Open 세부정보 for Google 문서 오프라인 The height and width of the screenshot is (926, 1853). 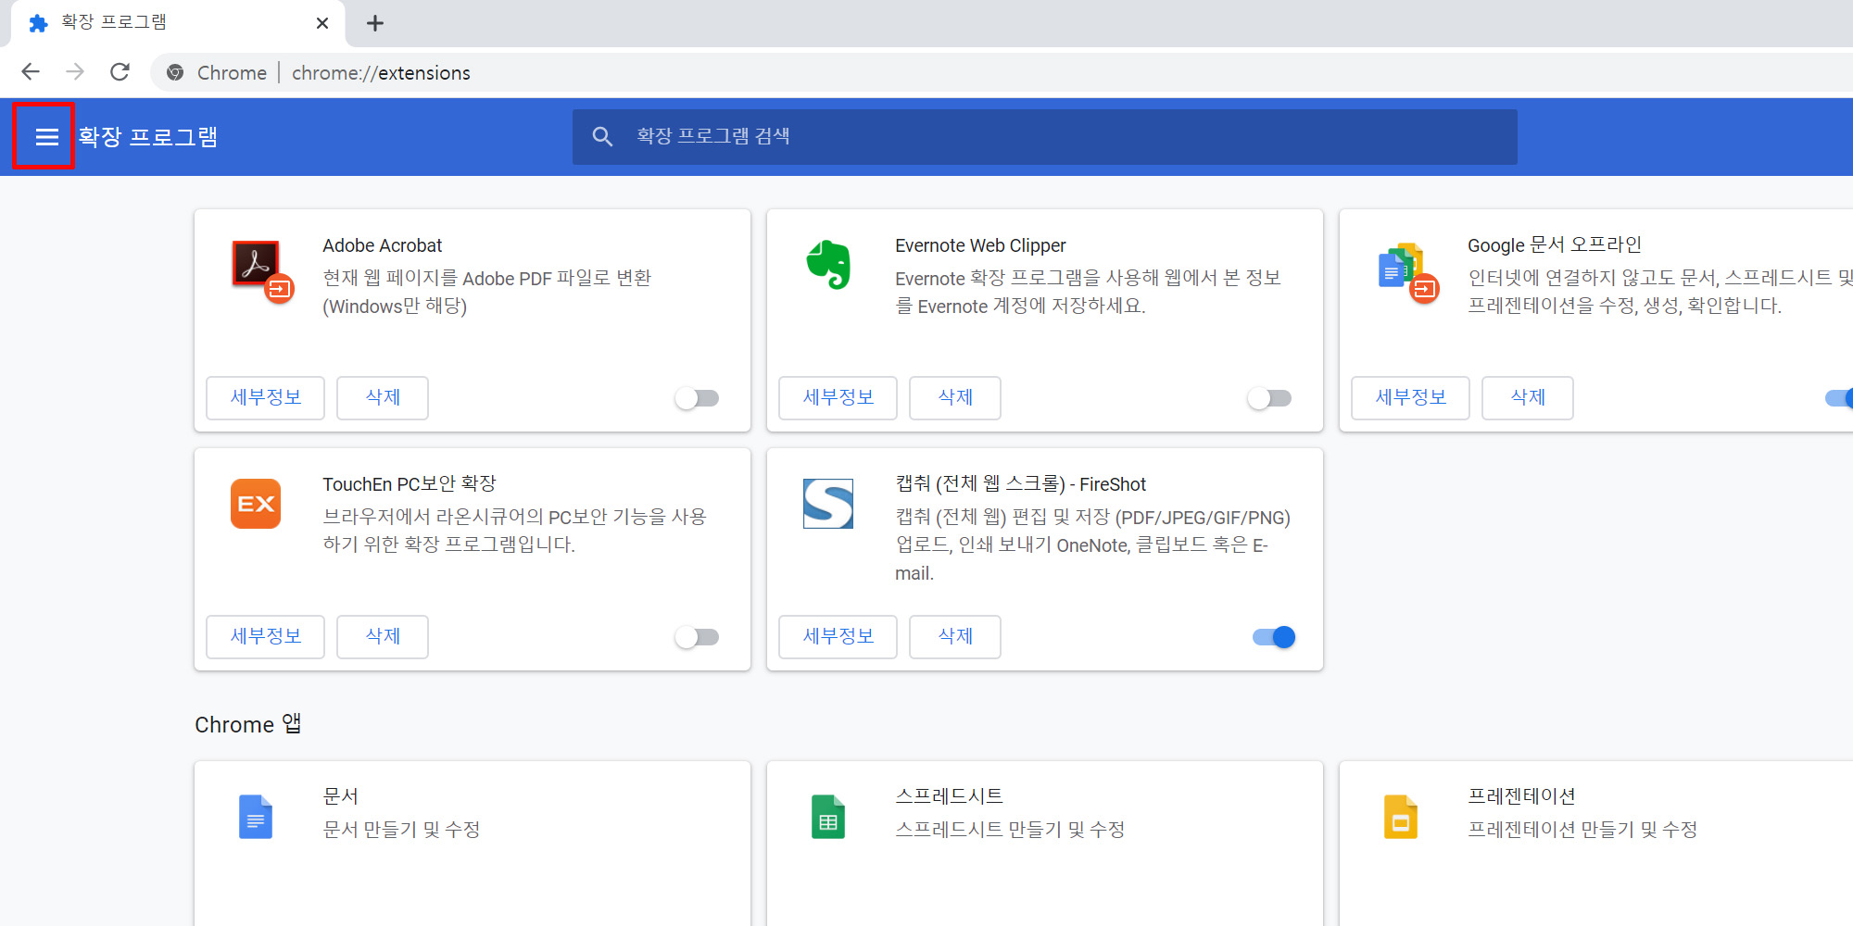pyautogui.click(x=1411, y=398)
